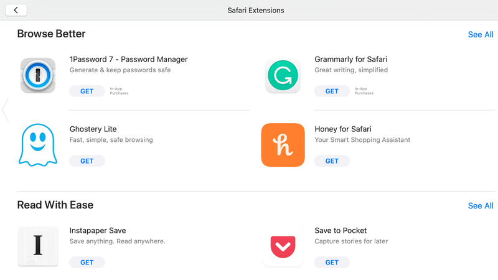Open the 1Password 7 - Password Manager title
This screenshot has height=280, width=498.
[129, 59]
